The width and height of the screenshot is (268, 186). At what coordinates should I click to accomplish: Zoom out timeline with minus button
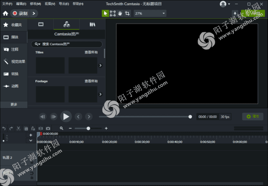[x=70, y=128]
